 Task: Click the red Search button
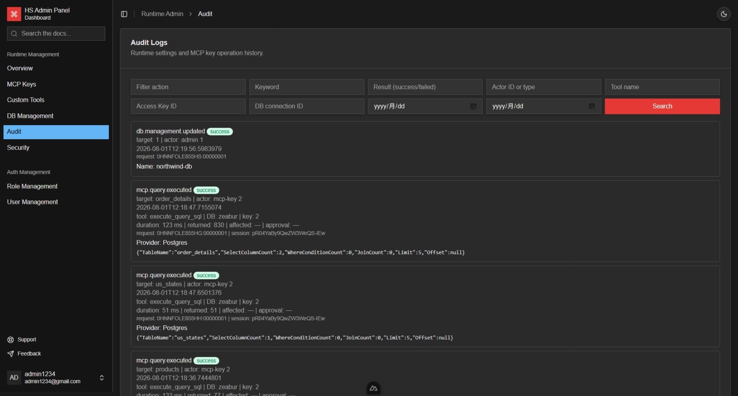(x=662, y=106)
